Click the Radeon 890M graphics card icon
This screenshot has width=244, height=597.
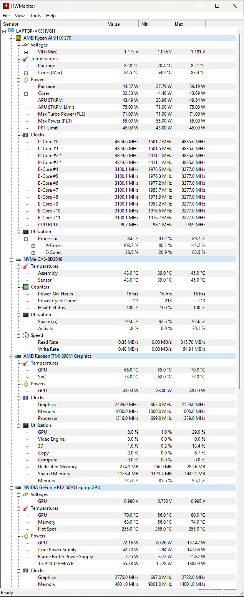(18, 356)
